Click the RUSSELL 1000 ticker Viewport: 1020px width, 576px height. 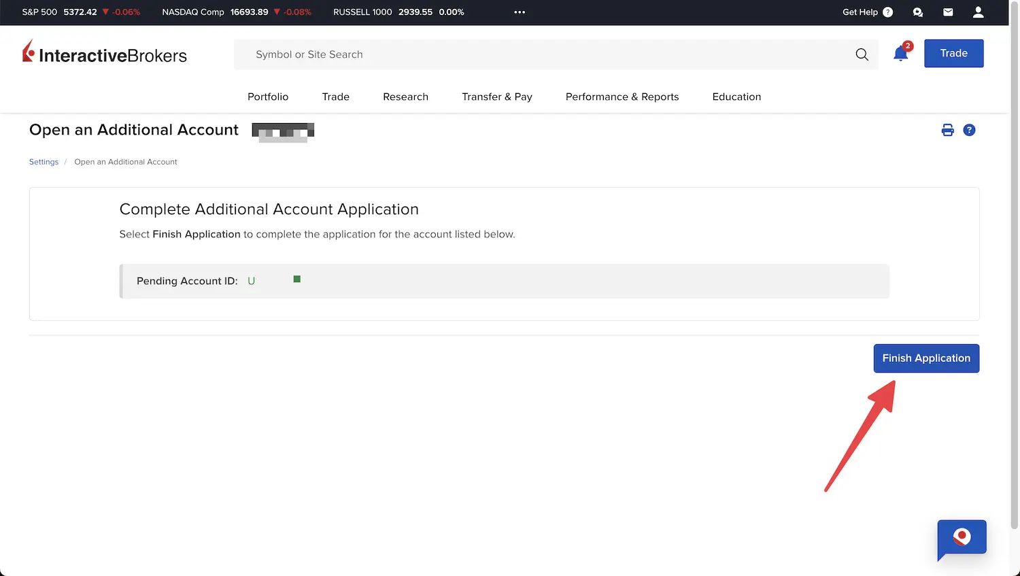[x=398, y=12]
